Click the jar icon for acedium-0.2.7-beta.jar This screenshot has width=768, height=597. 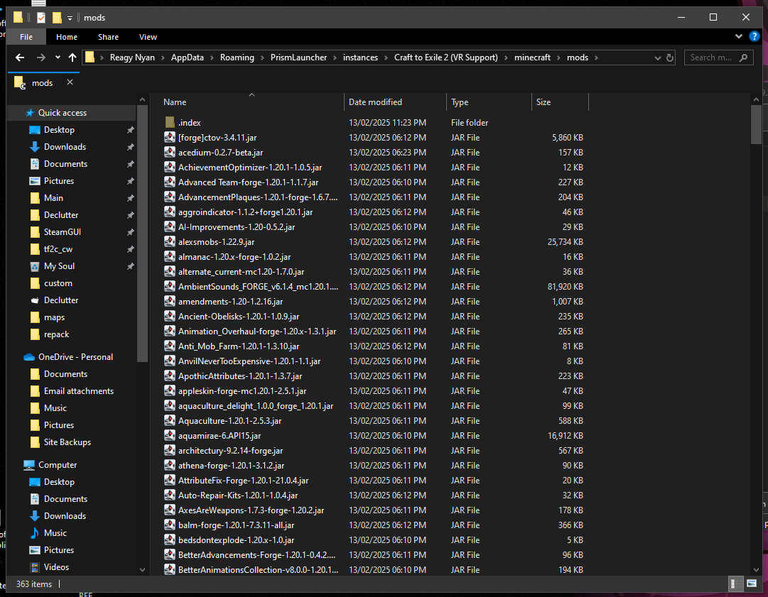(x=170, y=152)
